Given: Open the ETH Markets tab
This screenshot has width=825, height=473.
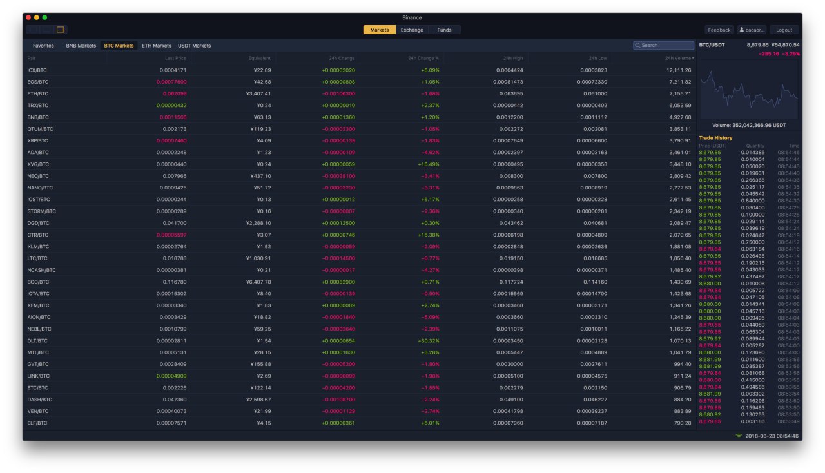Looking at the screenshot, I should (157, 46).
